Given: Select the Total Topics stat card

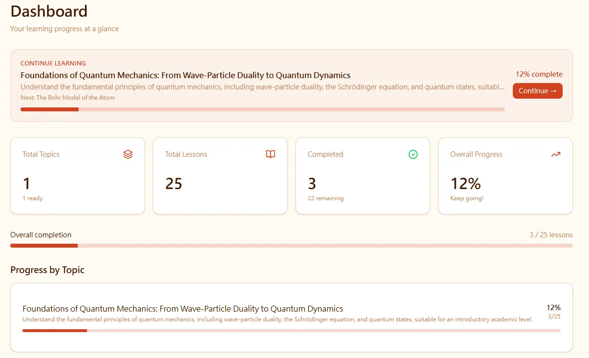Looking at the screenshot, I should click(x=77, y=176).
